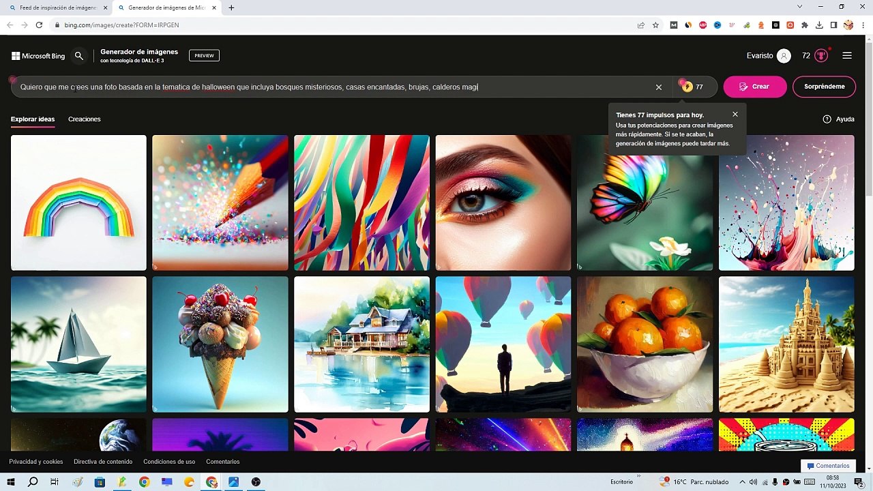The width and height of the screenshot is (873, 491).
Task: Click the Comentarios footer link
Action: click(223, 462)
